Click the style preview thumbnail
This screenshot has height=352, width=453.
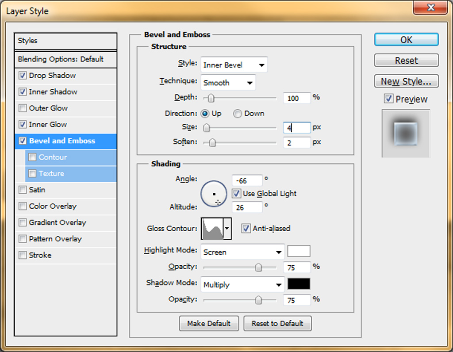tap(406, 134)
